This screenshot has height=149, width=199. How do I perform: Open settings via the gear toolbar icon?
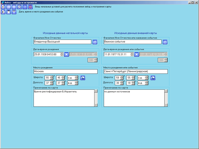(x=19, y=7)
